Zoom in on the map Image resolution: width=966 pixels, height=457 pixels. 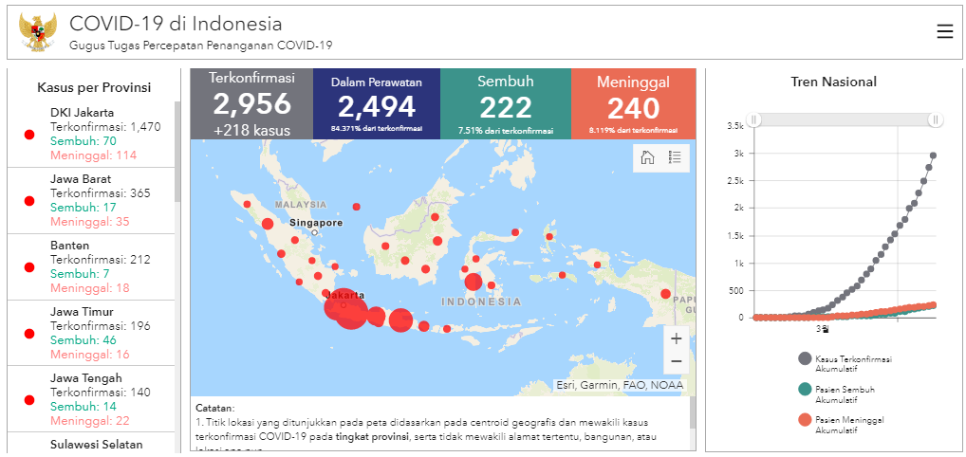(676, 338)
